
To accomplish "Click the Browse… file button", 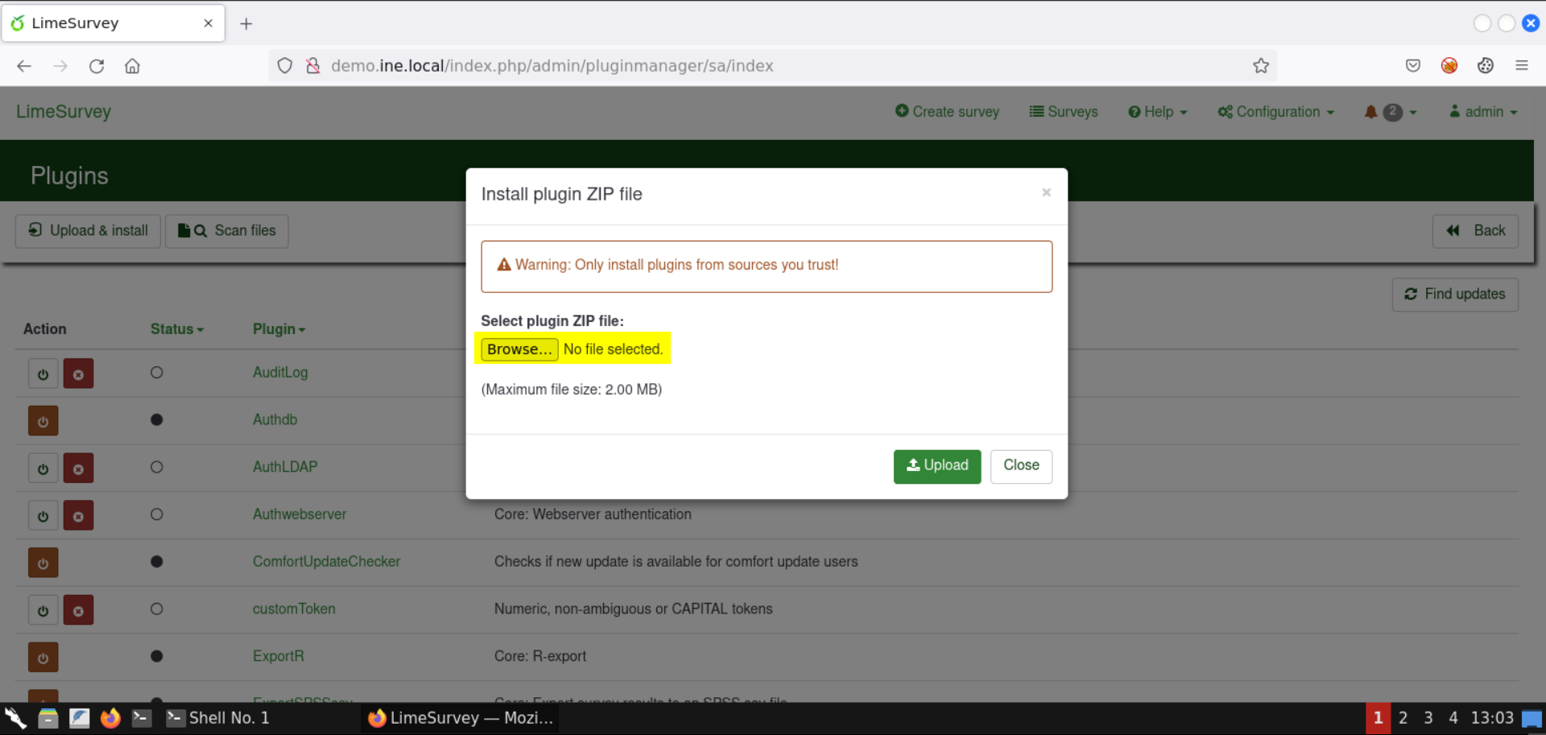I will pyautogui.click(x=519, y=349).
